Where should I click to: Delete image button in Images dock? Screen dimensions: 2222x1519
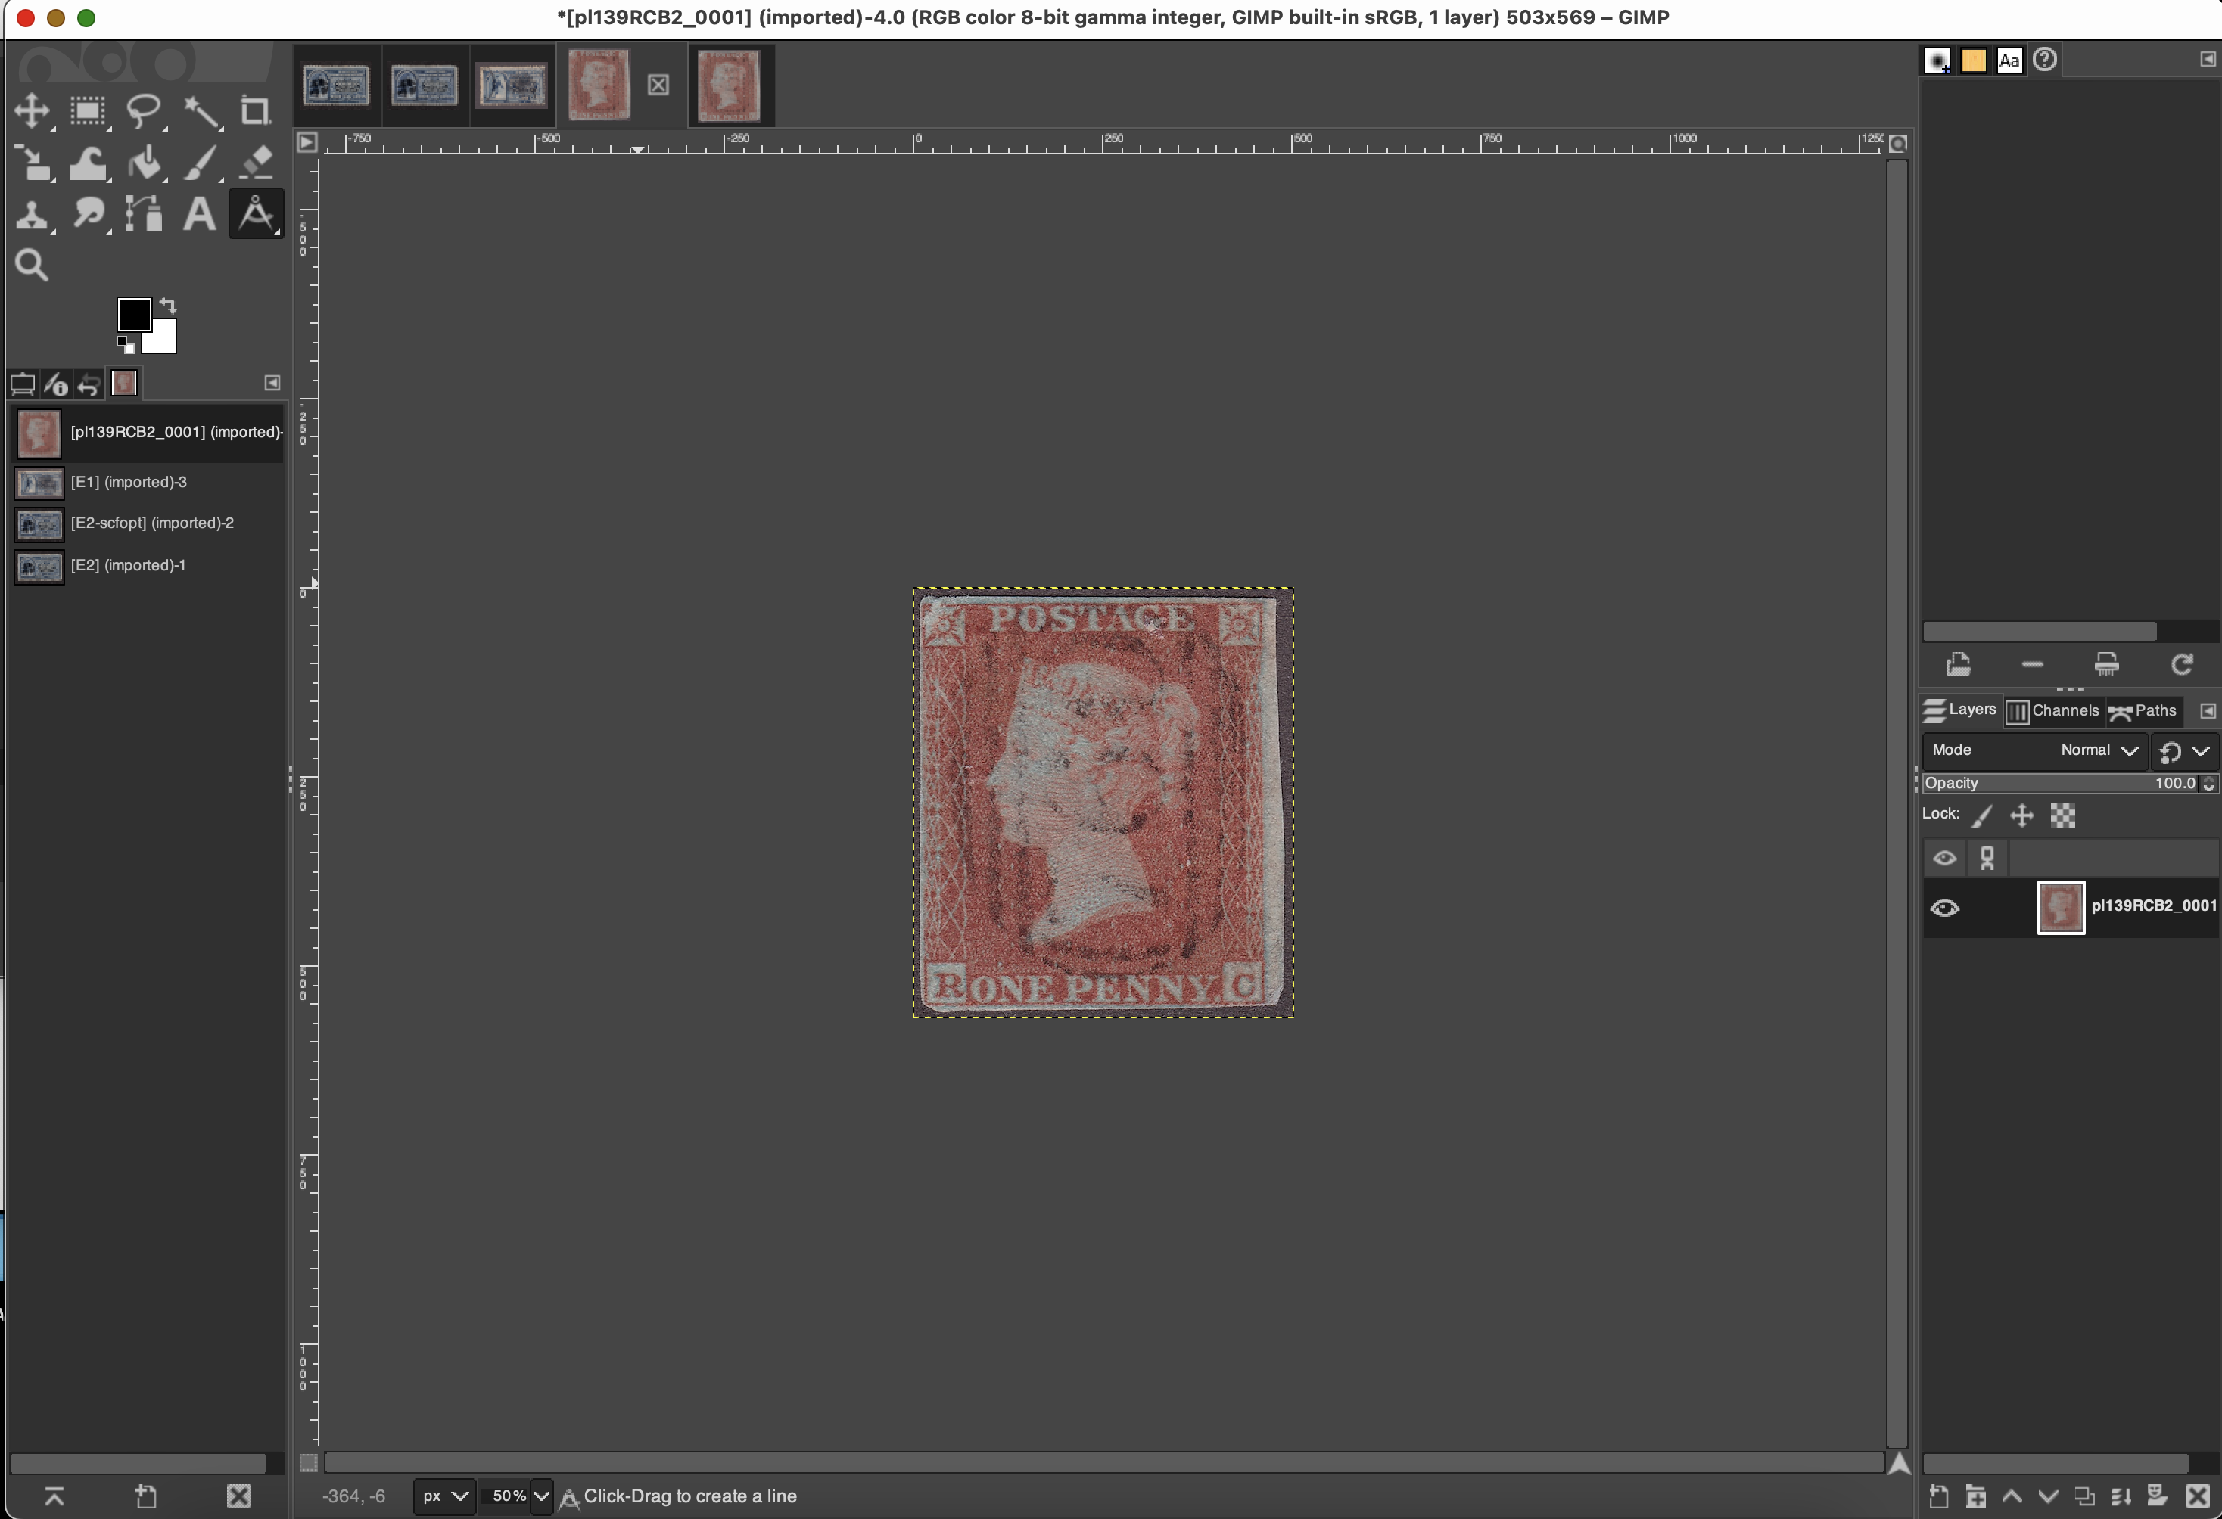click(239, 1496)
